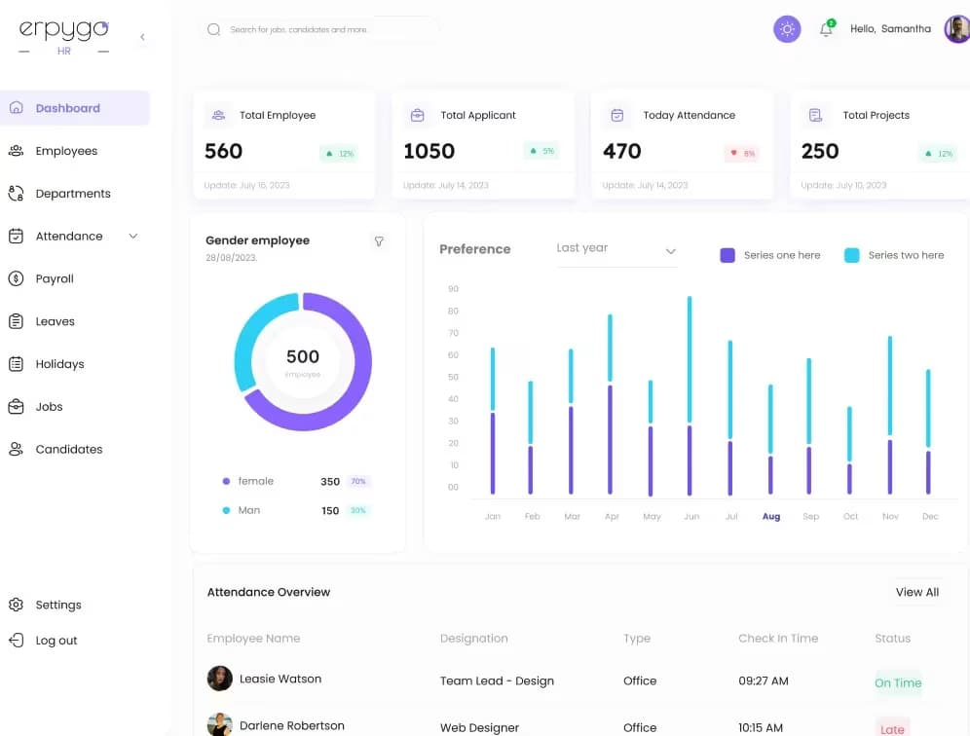970x736 pixels.
Task: Click the Total Applicant briefcase icon
Action: [x=417, y=115]
